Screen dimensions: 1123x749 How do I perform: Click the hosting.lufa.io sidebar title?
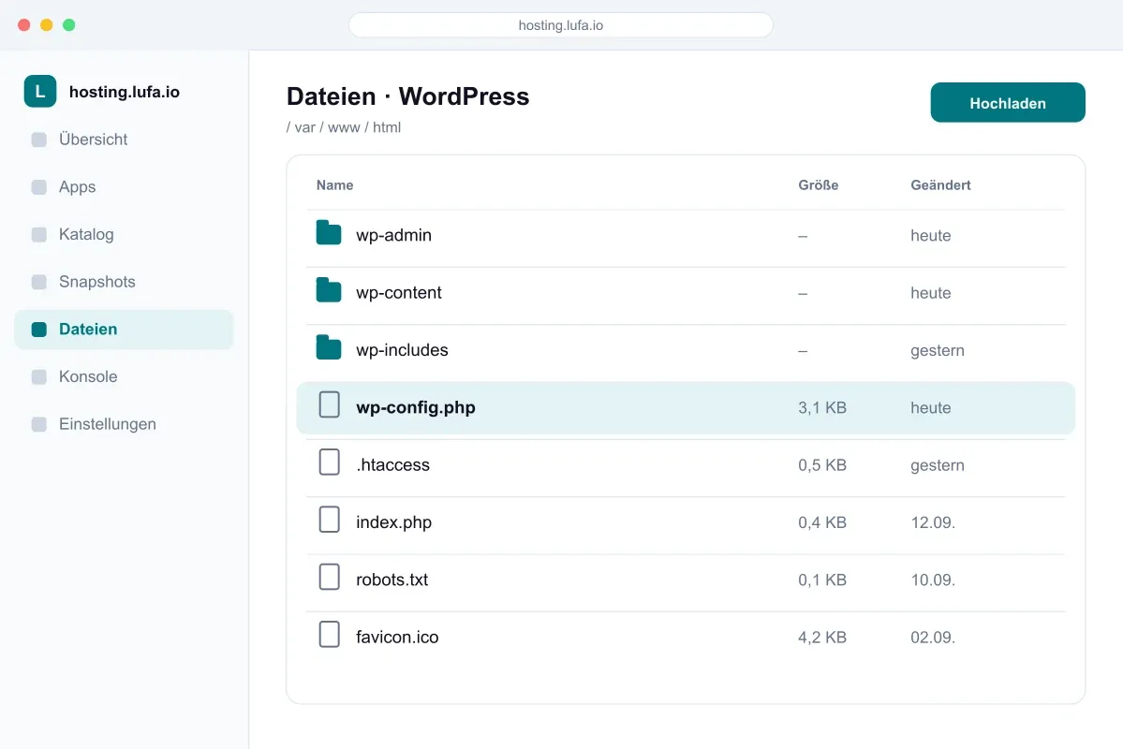point(125,92)
